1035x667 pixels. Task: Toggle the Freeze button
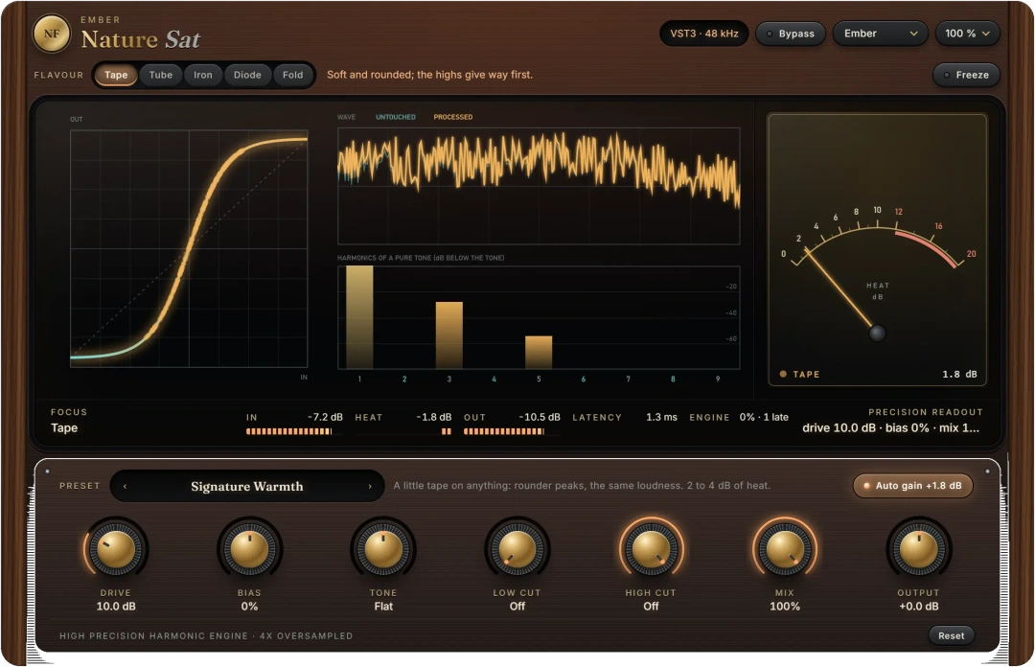coord(966,76)
